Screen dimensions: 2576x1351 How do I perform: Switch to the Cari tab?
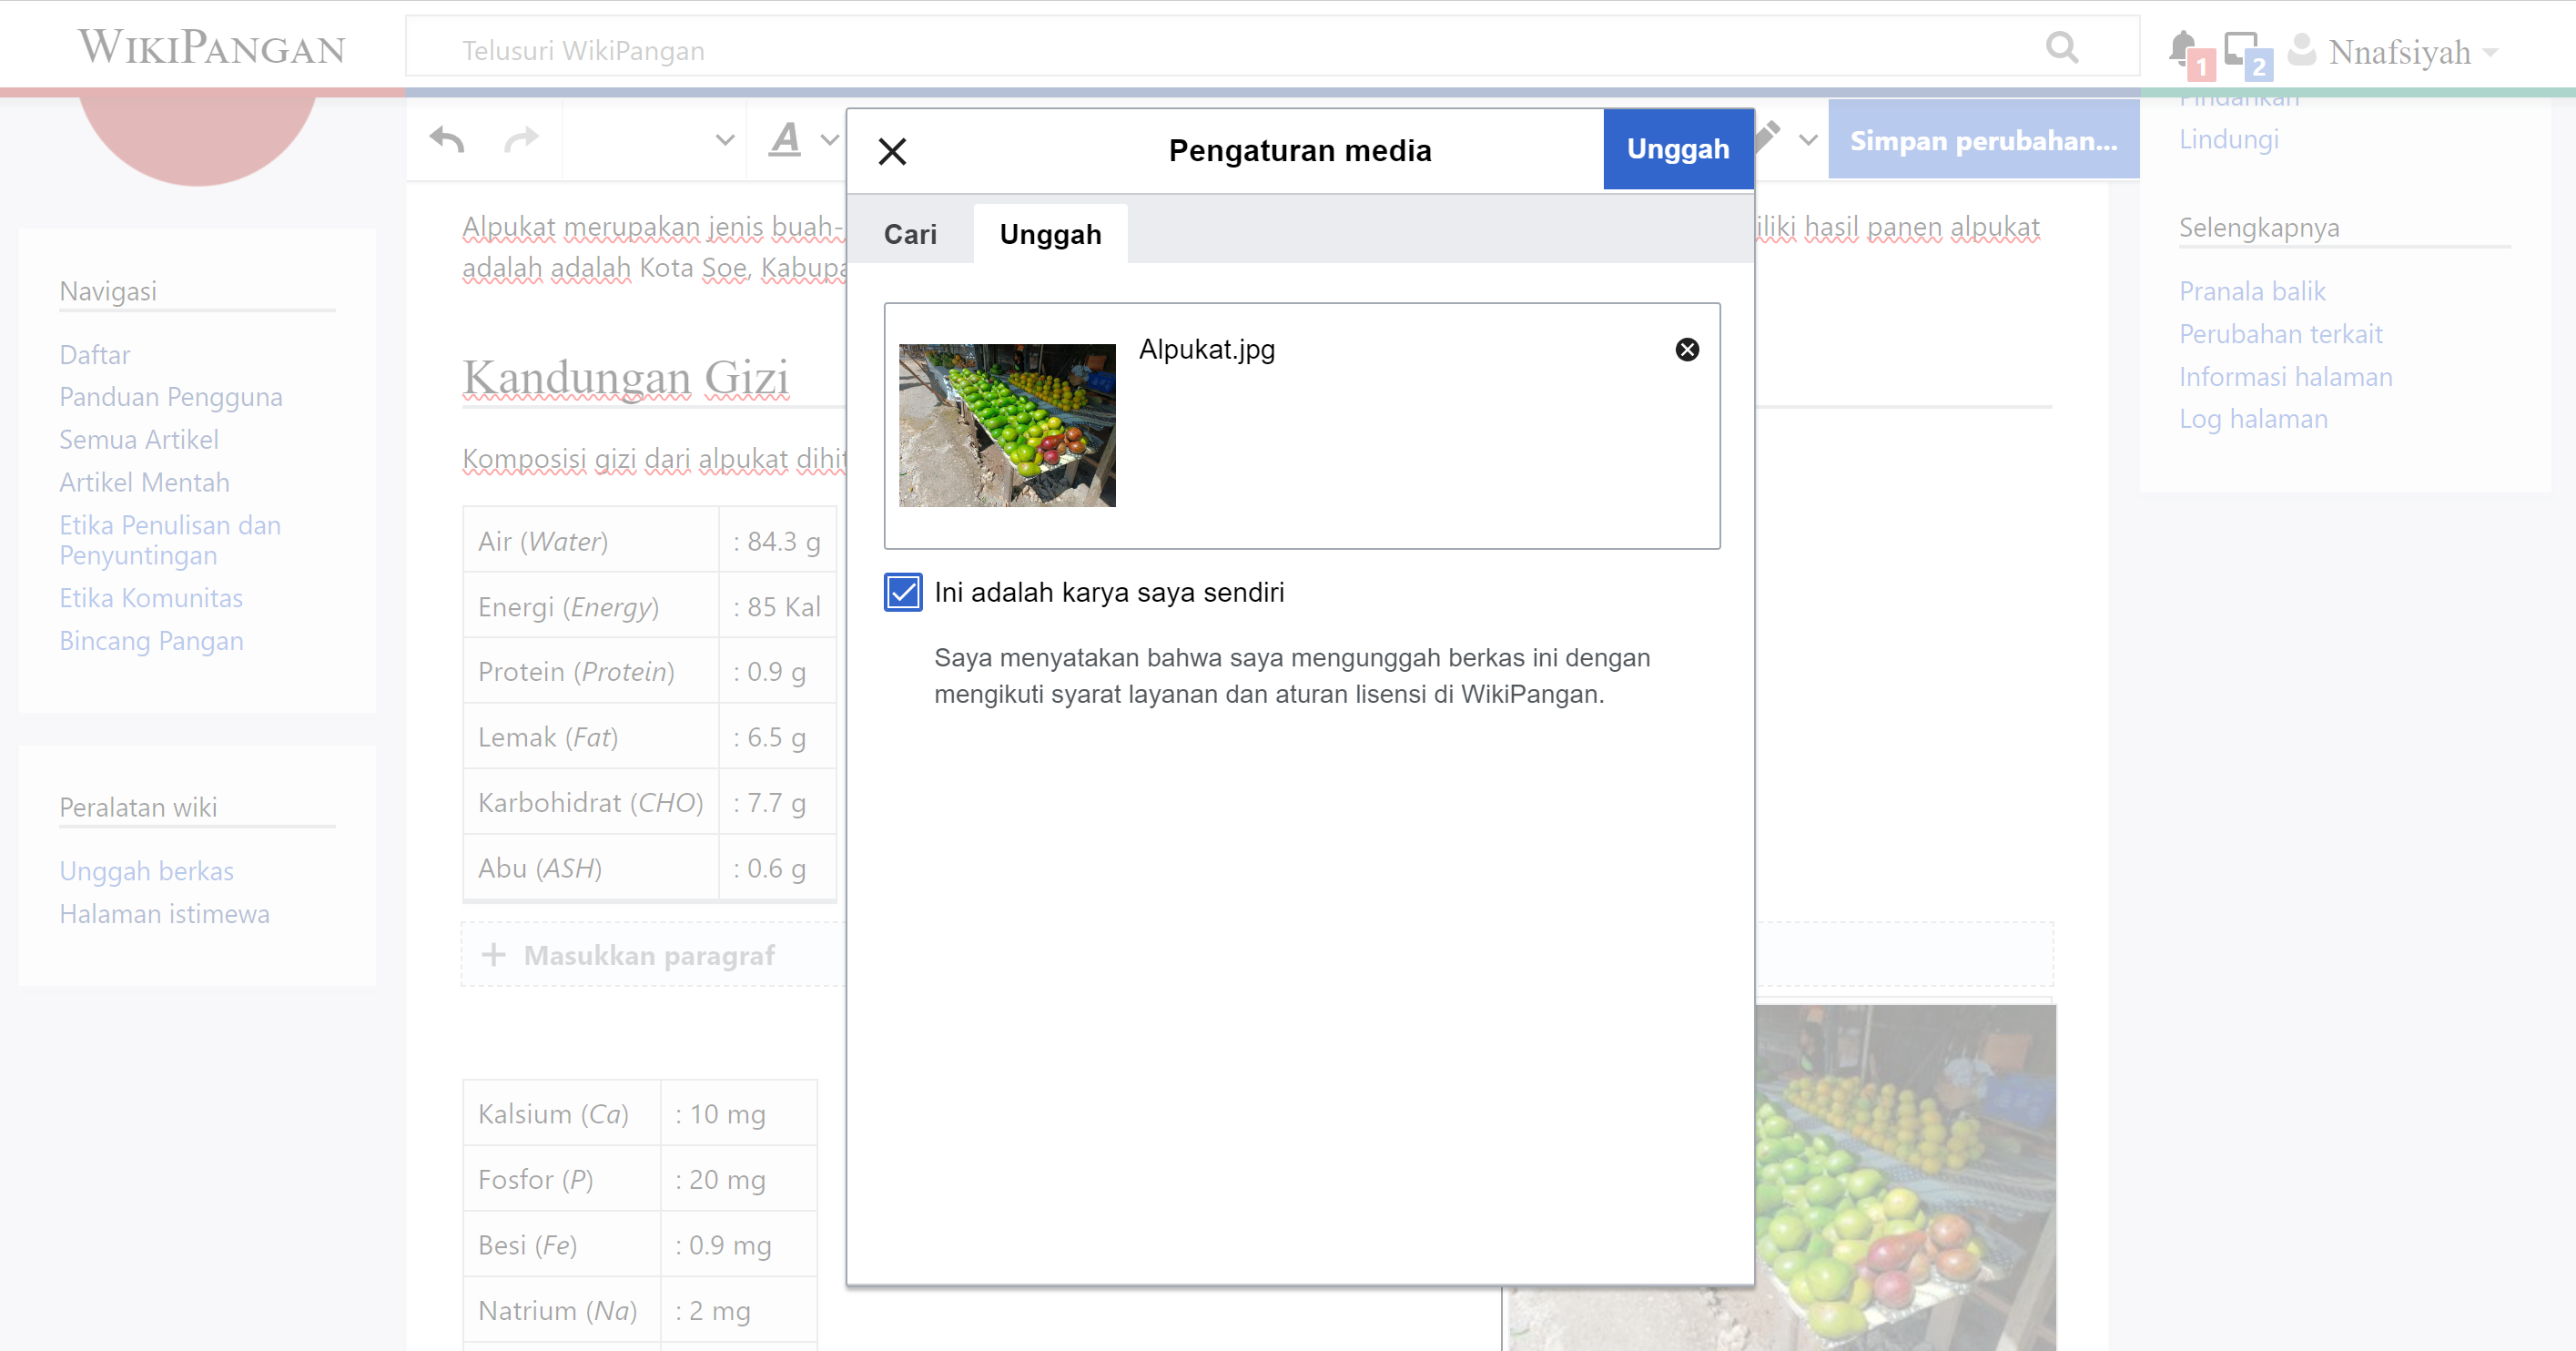tap(910, 234)
